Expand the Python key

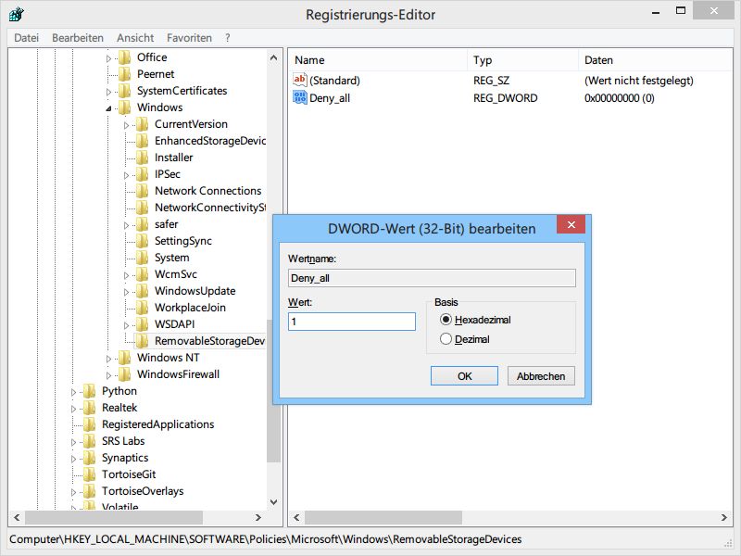click(x=74, y=392)
